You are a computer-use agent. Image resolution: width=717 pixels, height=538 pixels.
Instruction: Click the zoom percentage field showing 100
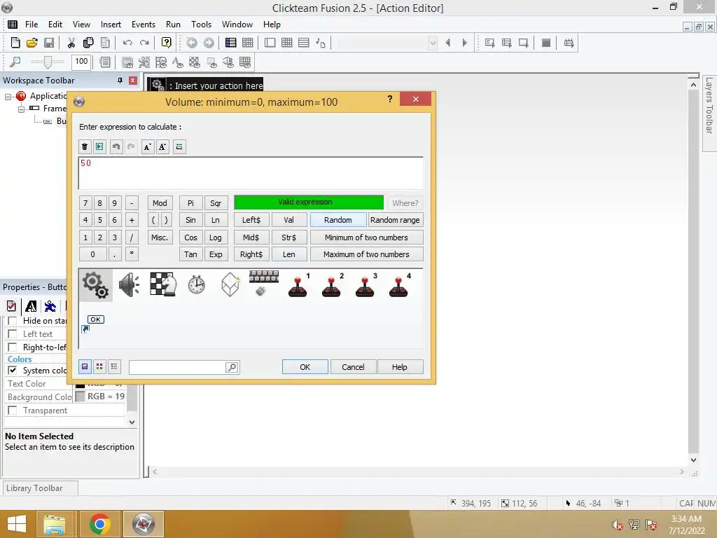coord(81,62)
